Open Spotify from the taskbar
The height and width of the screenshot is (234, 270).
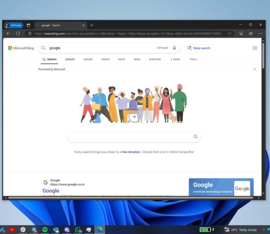pyautogui.click(x=45, y=229)
